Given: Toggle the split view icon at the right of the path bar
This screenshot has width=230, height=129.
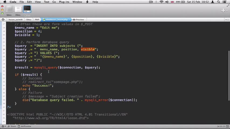Looking at the screenshot, I should [x=227, y=20].
